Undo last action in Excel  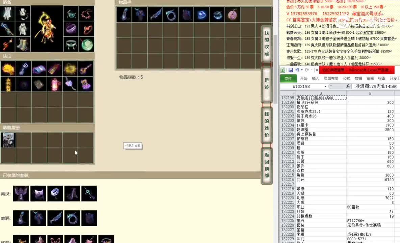297,70
